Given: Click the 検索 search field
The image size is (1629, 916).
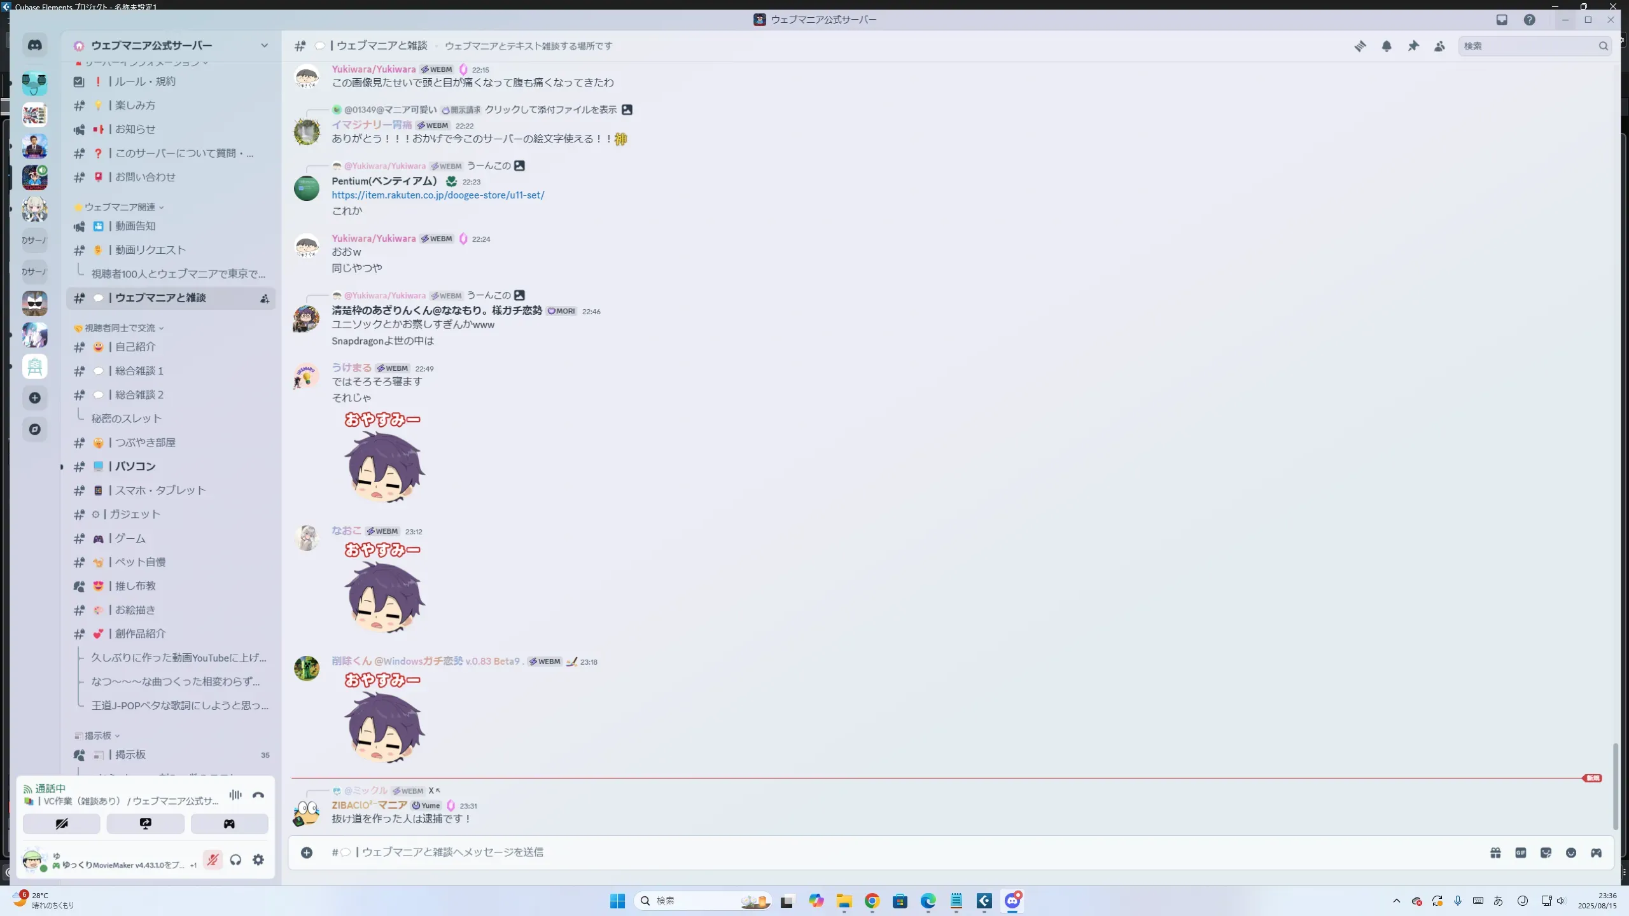Looking at the screenshot, I should (1527, 46).
